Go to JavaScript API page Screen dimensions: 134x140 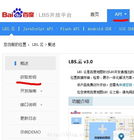(38, 29)
